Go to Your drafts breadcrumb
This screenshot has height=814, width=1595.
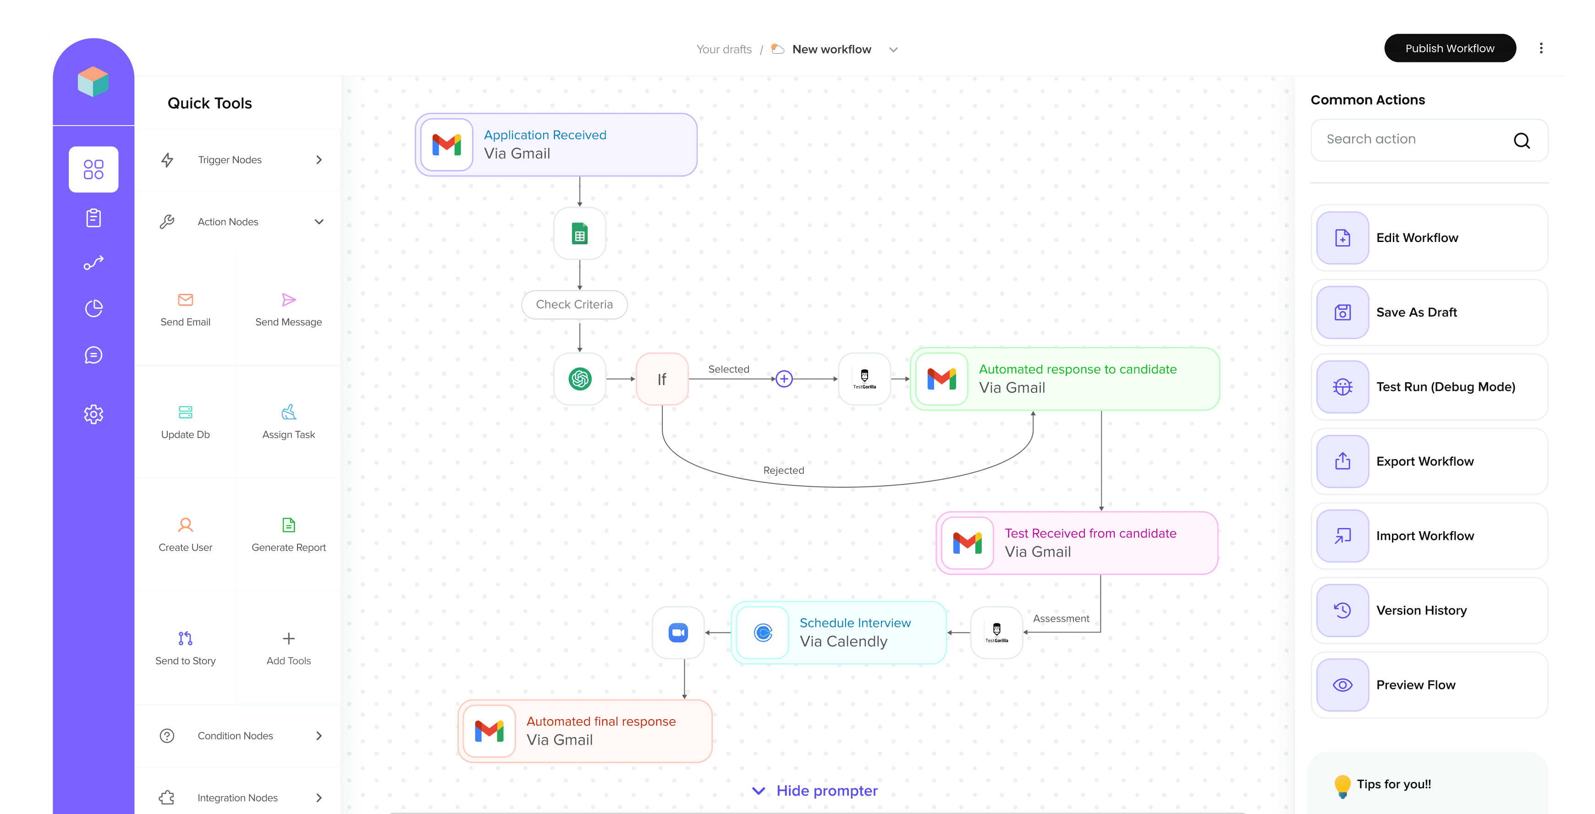click(x=724, y=49)
